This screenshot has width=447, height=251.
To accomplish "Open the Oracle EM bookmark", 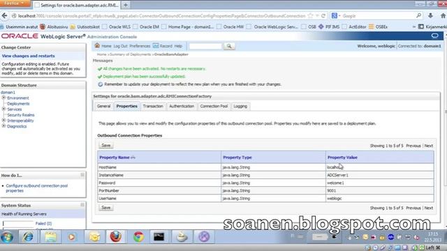I will pyautogui.click(x=146, y=26).
